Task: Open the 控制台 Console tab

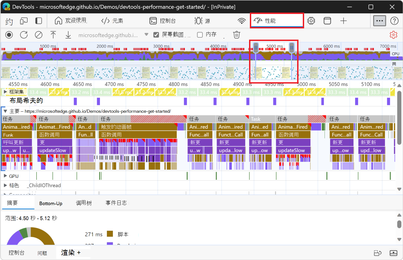Action: tap(163, 21)
